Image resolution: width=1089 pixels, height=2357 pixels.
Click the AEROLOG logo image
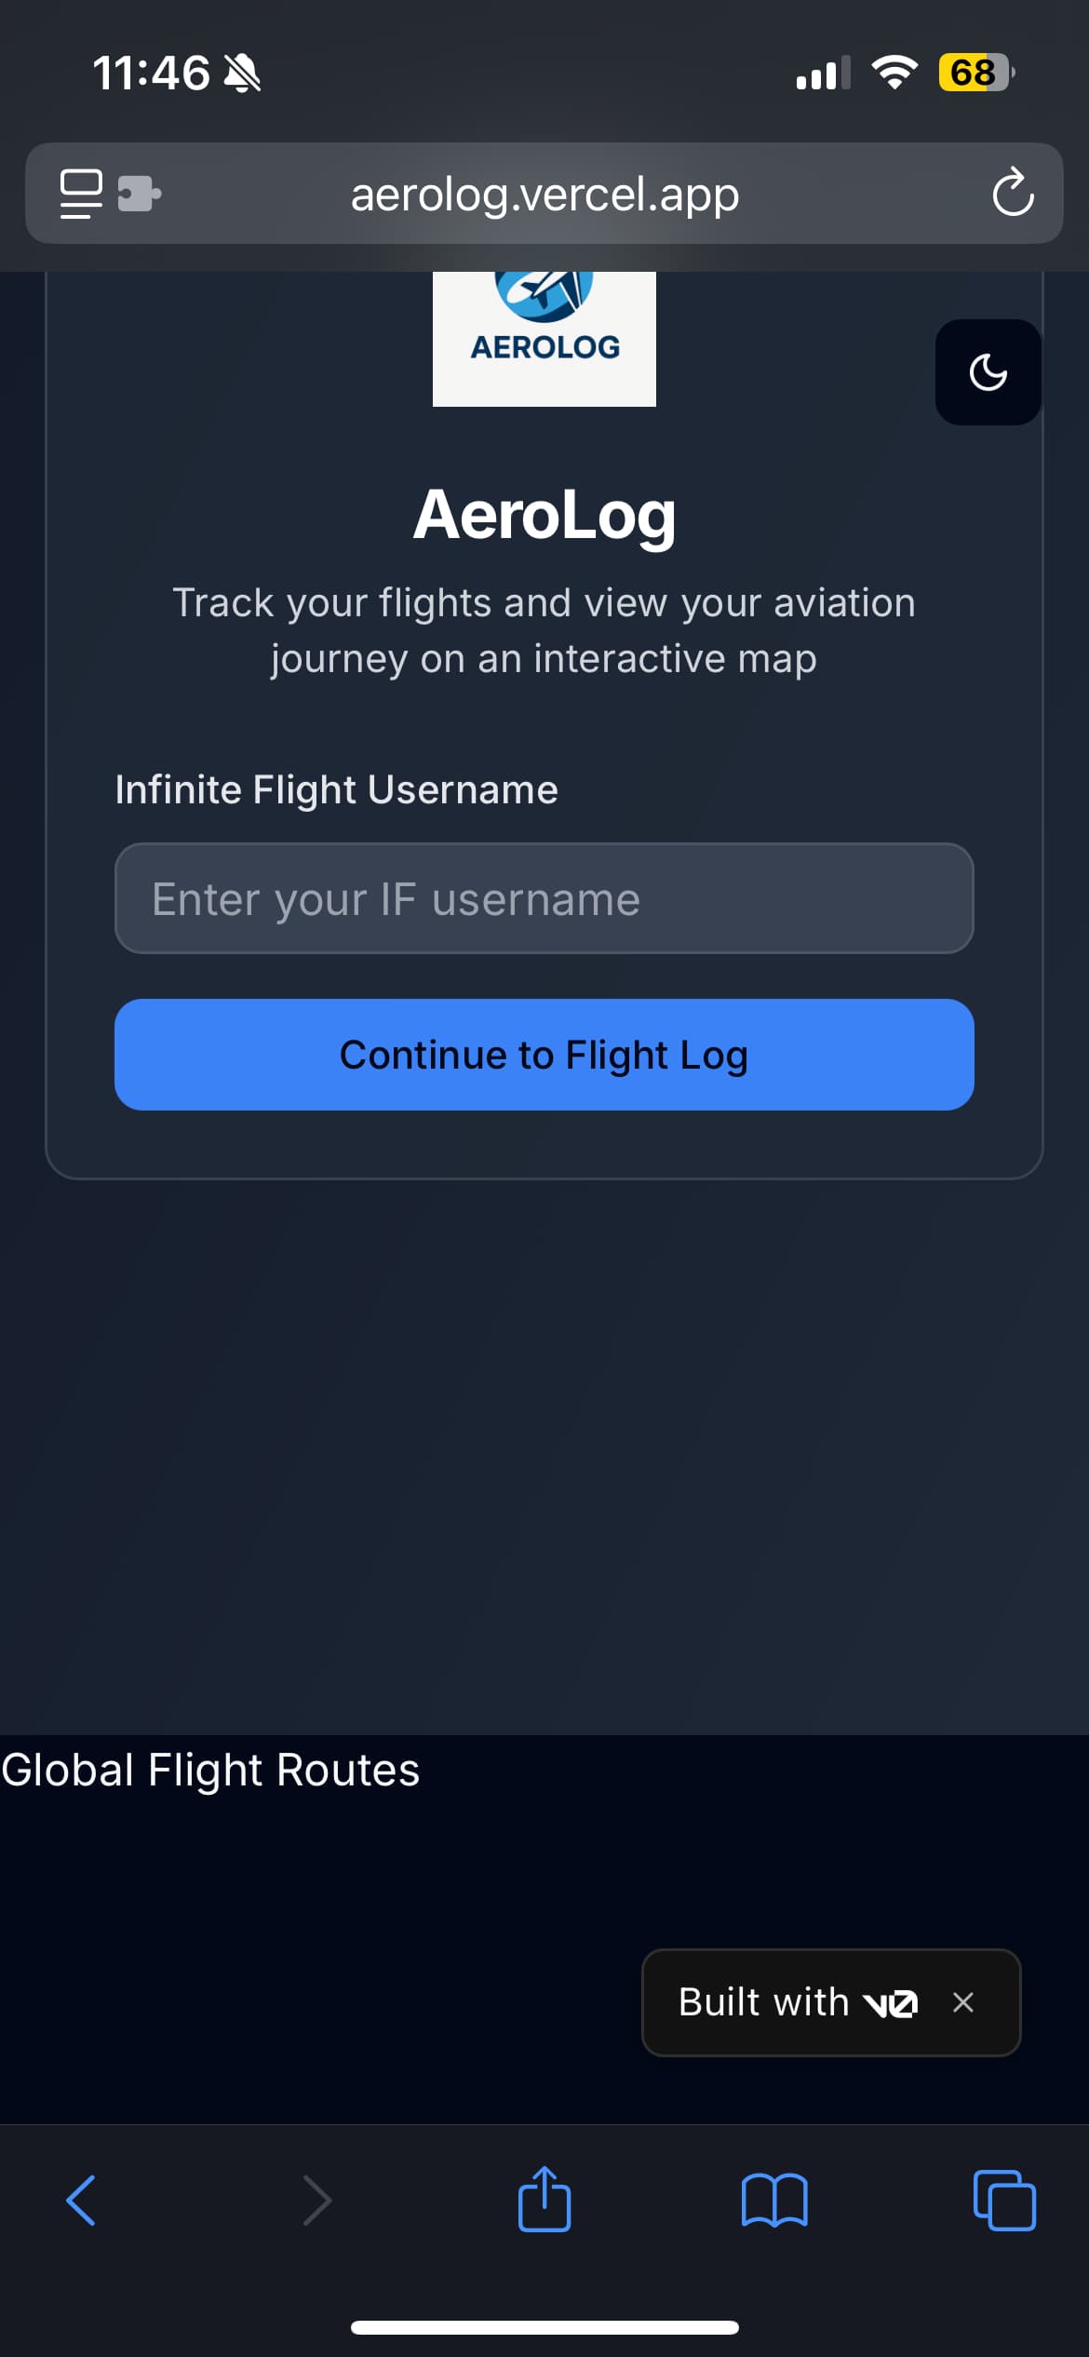click(x=544, y=339)
